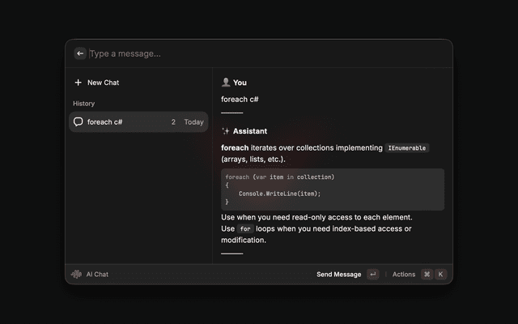Viewport: 518px width, 324px height.
Task: Click the Enter key icon beside Send Message
Action: (x=372, y=275)
